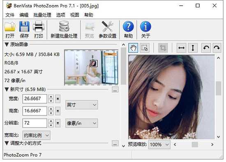Open the 预览缩放 100% dropdown

[x=159, y=144]
